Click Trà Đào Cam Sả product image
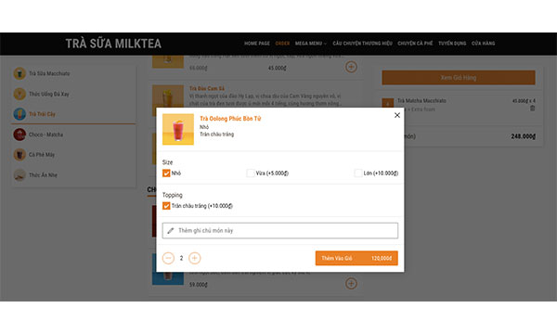Viewport: 557px width, 334px height. [168, 96]
